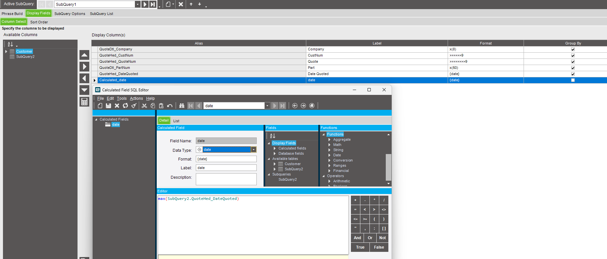Open the Actions menu

137,98
